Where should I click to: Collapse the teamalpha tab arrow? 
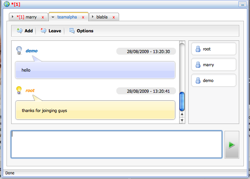(x=53, y=17)
